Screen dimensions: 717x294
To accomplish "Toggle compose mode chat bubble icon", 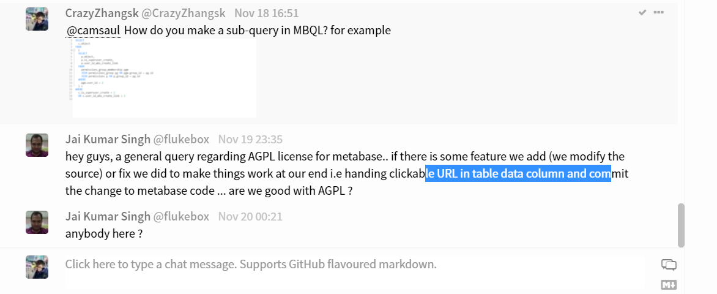I will tap(669, 264).
